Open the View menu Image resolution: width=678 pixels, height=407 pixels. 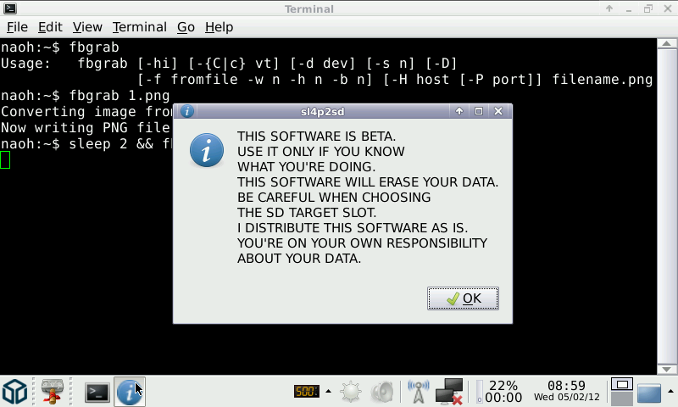[87, 27]
